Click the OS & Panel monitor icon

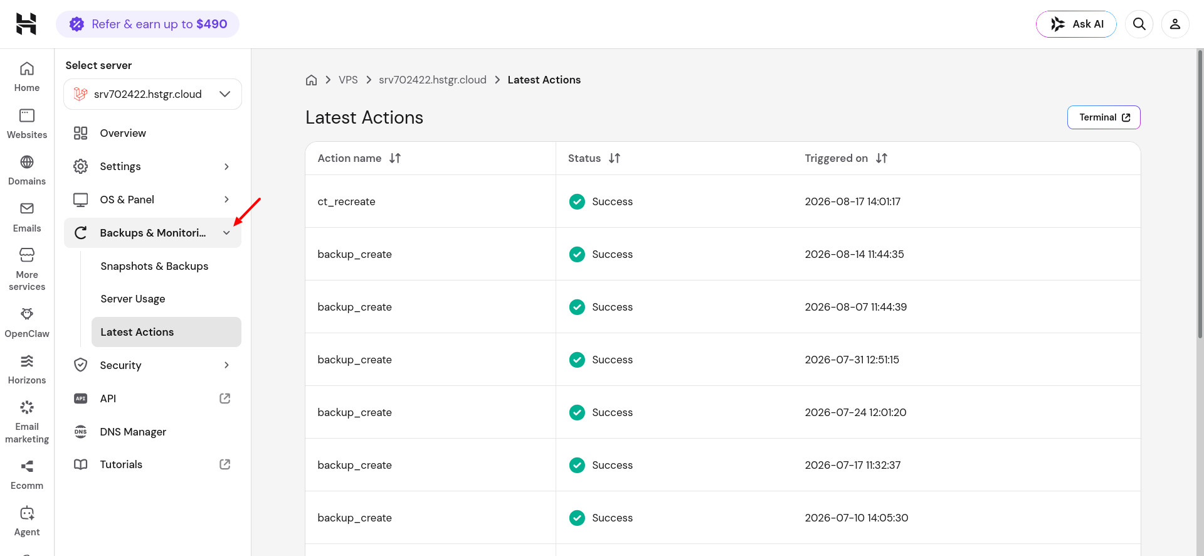click(x=81, y=200)
